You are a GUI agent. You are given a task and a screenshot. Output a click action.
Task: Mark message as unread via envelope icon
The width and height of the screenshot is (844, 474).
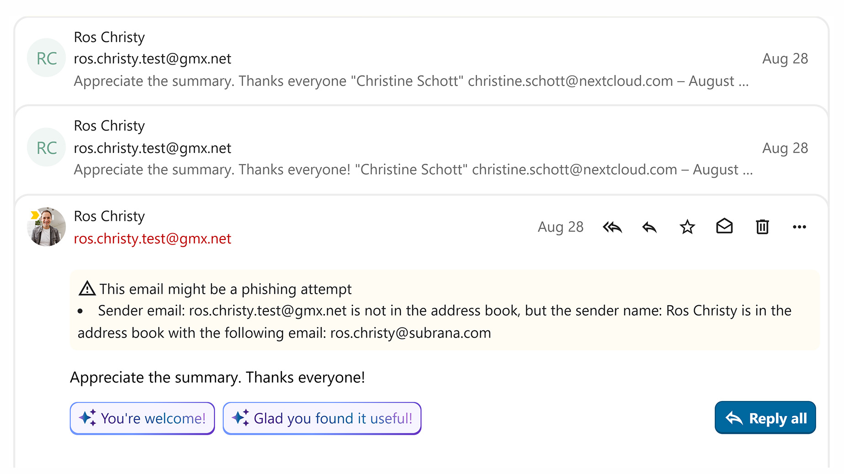(725, 227)
